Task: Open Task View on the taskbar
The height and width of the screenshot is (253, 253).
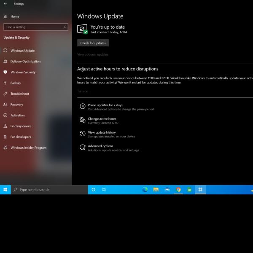Action: click(104, 190)
